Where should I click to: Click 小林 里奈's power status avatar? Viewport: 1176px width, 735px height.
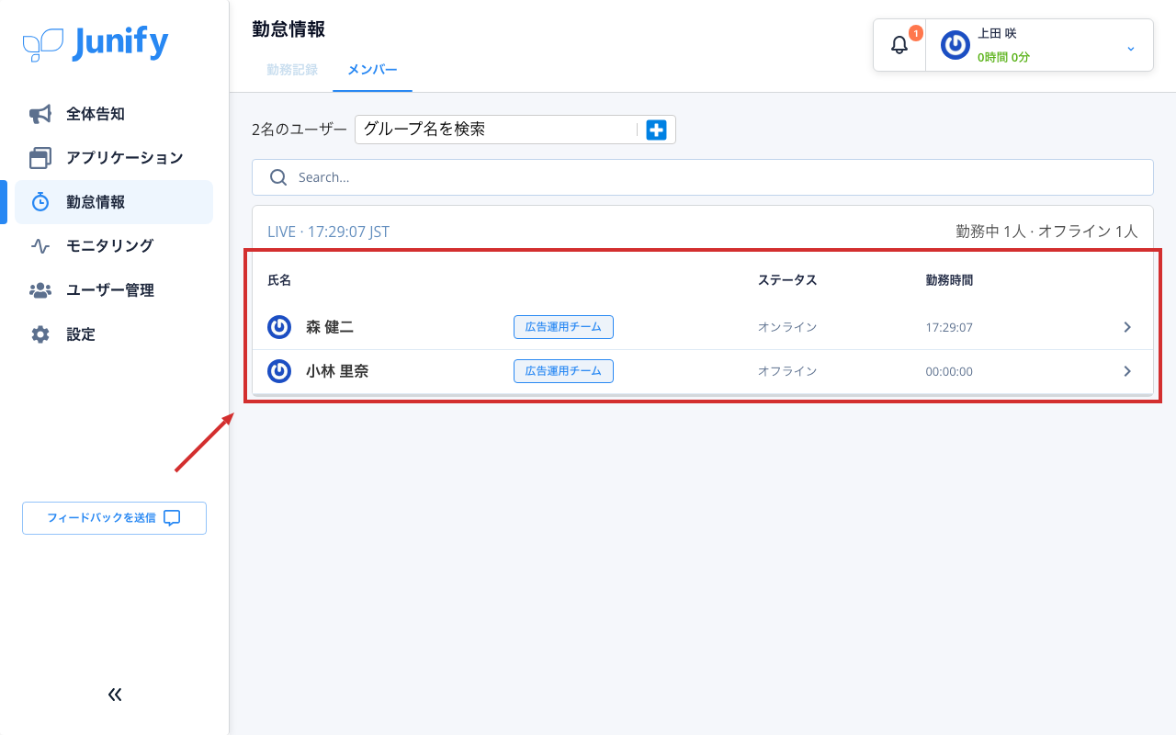coord(279,371)
